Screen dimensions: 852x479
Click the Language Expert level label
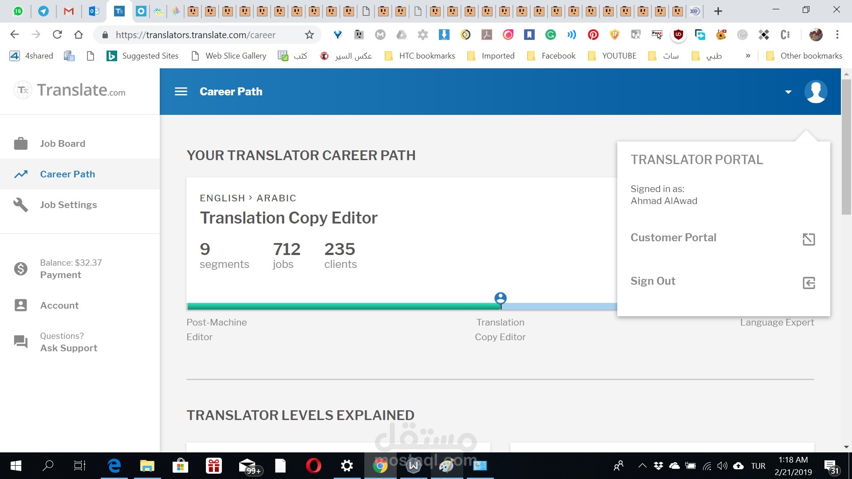pos(777,322)
